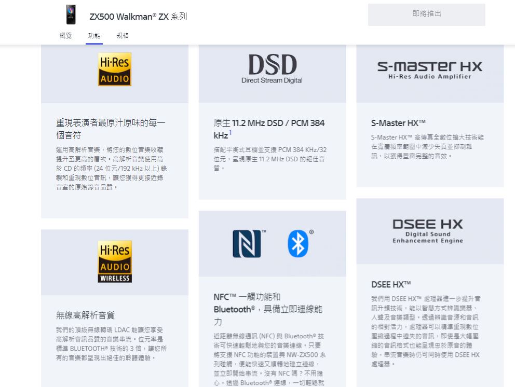Click heading 無線高解析音質
This screenshot has height=387, width=515.
point(85,315)
